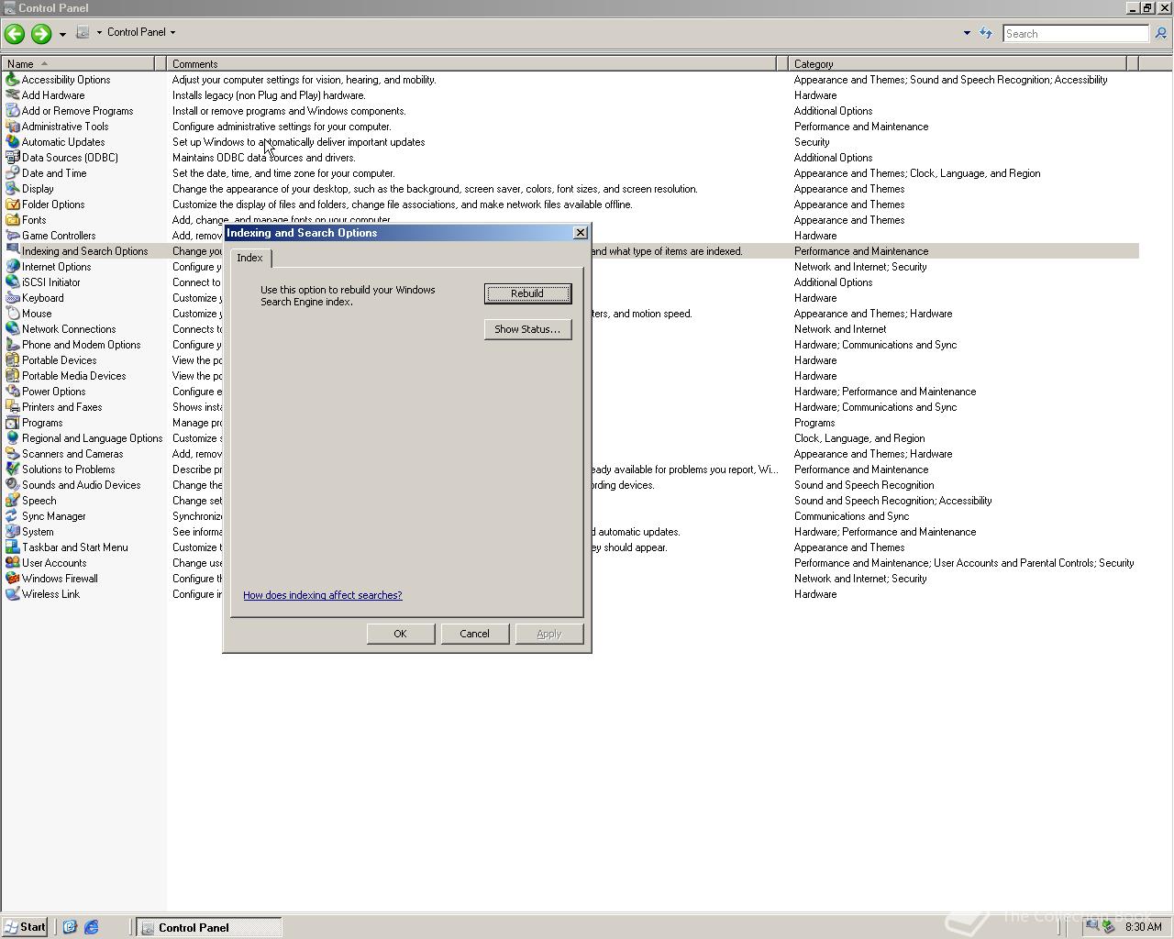Open the Accessibility Options icon
Screen dimensions: 1174x939
click(x=13, y=80)
